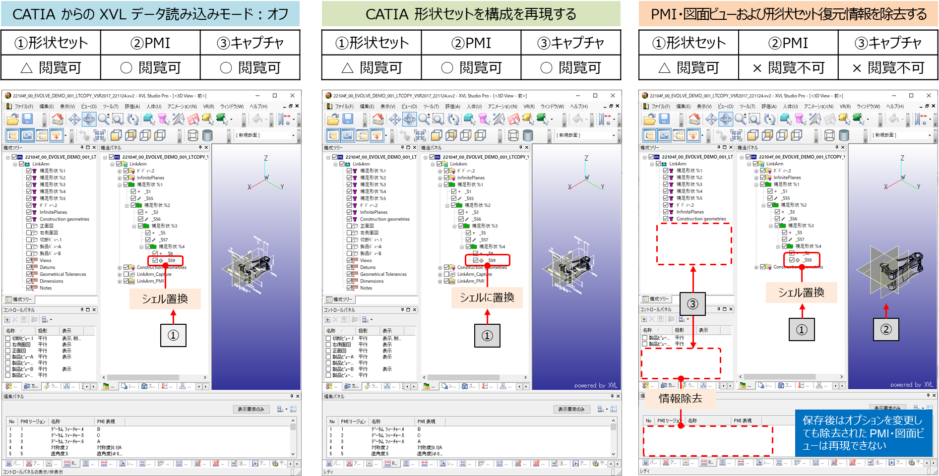Expand ボディー.2 node in left window 構造パネル
This screenshot has width=939, height=476.
pos(119,171)
